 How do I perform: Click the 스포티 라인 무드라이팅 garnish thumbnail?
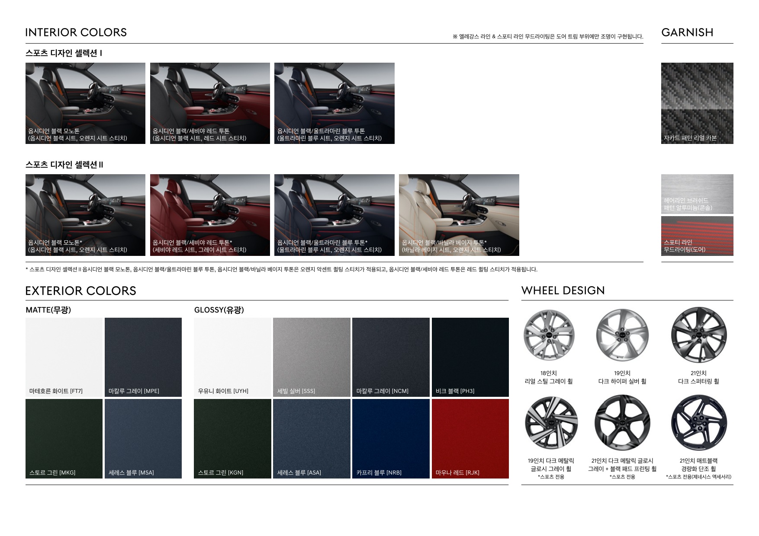[697, 236]
